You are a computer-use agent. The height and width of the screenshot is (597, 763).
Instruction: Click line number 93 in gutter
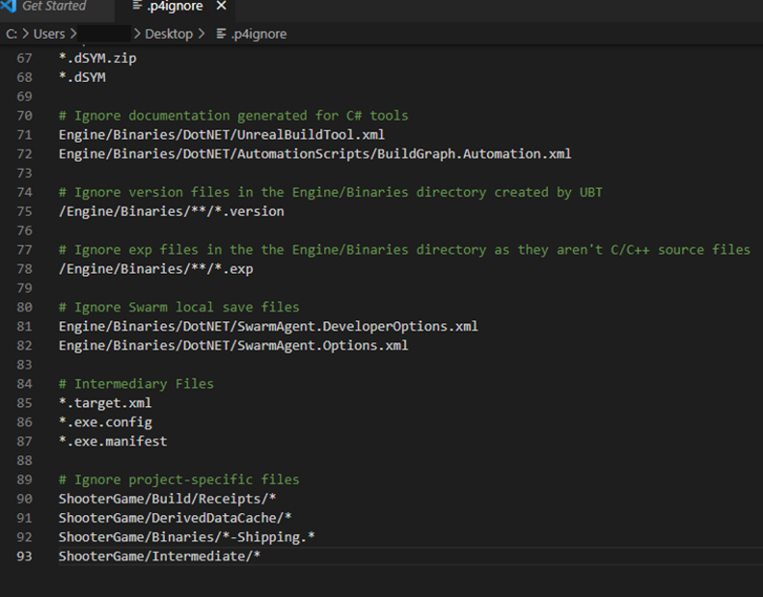coord(24,556)
